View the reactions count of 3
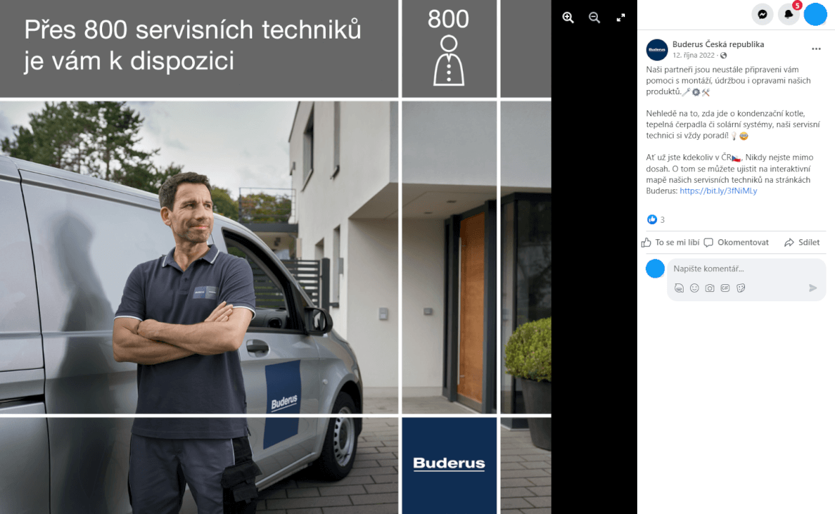This screenshot has height=514, width=835. (656, 220)
